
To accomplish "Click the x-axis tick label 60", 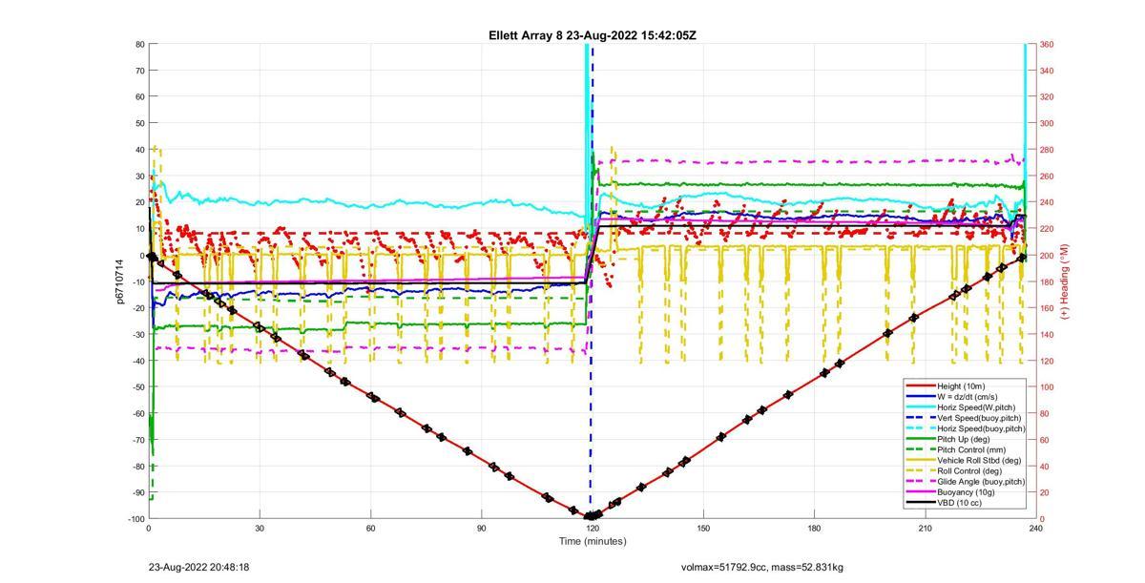I will [x=370, y=528].
